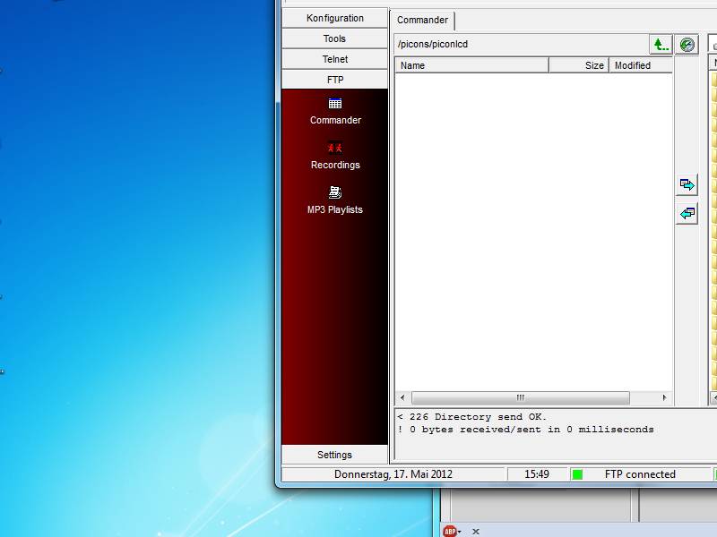
Task: Open the ABP icon dropdown arrow
Action: coord(460,532)
